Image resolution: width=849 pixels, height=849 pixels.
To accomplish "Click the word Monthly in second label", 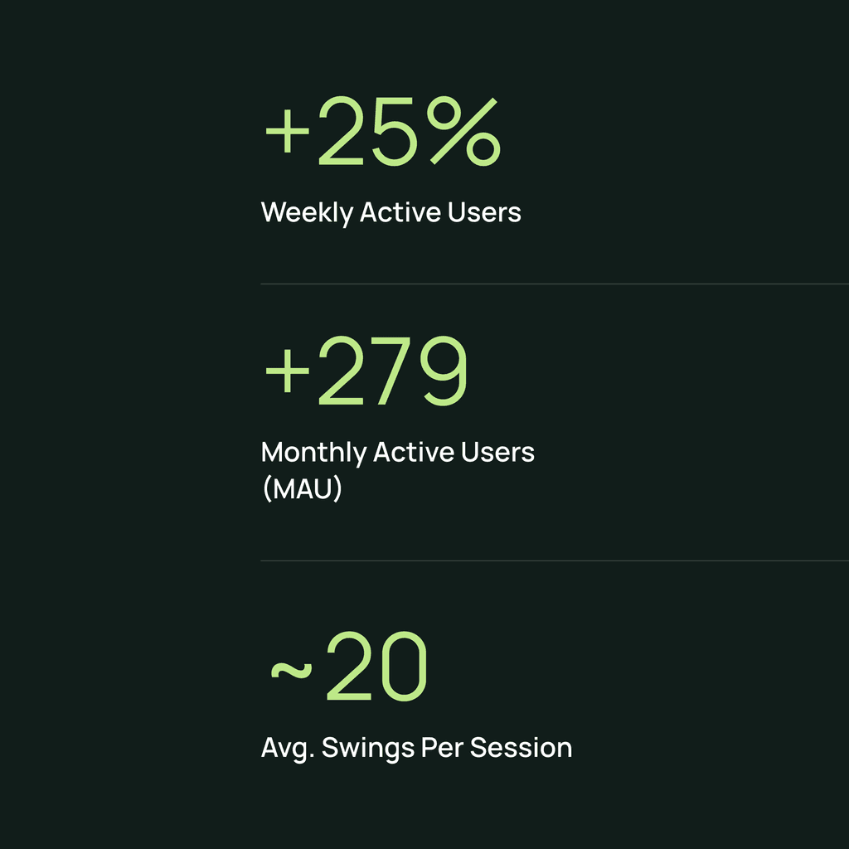I will click(314, 453).
